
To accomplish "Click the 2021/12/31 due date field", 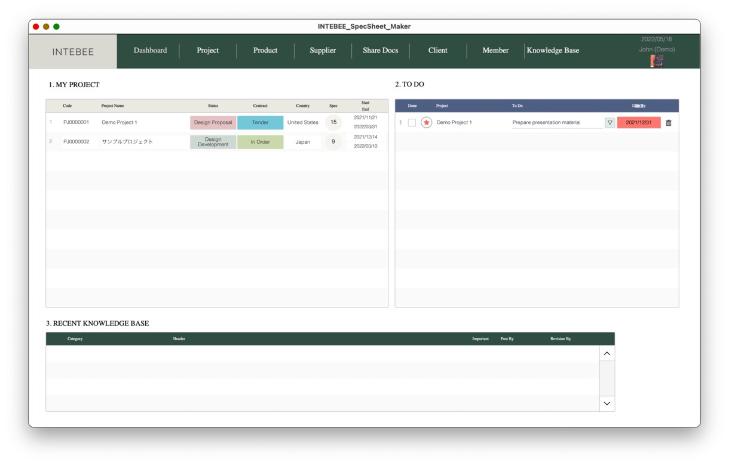I will click(639, 122).
